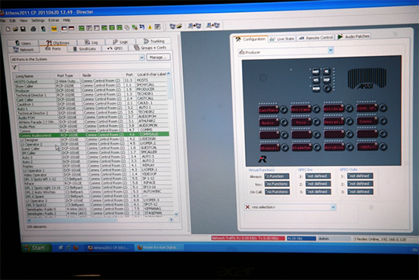Click the New configuration file icon
419x280 pixels.
(8, 29)
